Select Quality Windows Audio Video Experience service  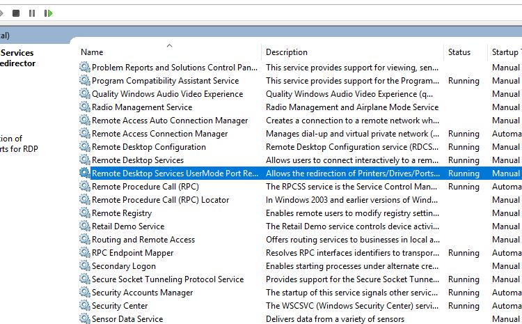coord(167,94)
